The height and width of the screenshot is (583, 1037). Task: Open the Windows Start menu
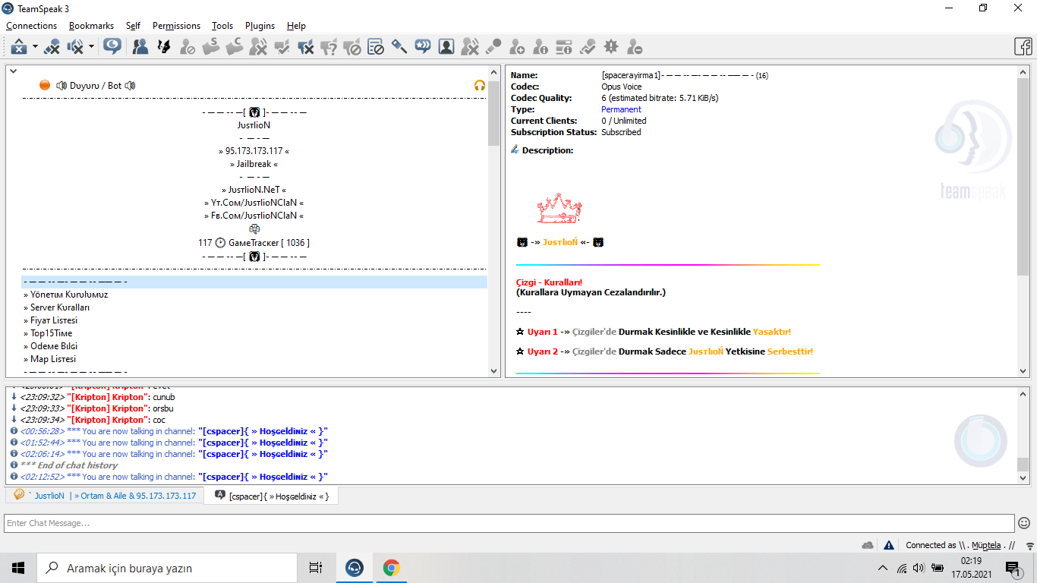(18, 568)
